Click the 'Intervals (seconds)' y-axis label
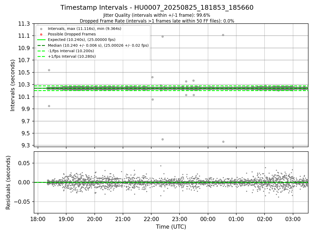This screenshot has width=314, height=236. [13, 85]
